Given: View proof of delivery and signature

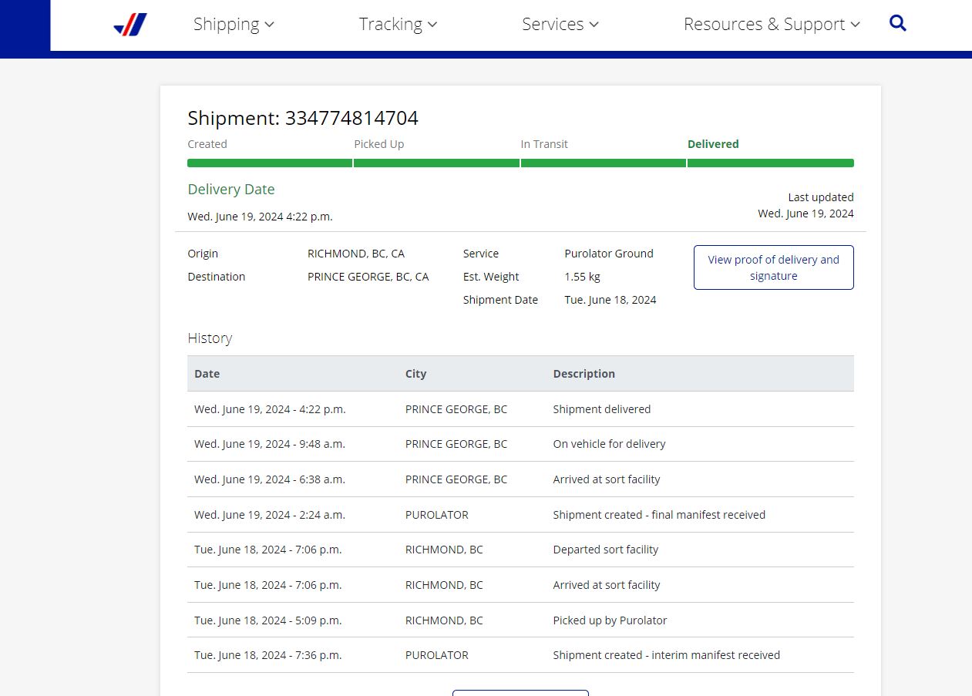Looking at the screenshot, I should [x=773, y=267].
